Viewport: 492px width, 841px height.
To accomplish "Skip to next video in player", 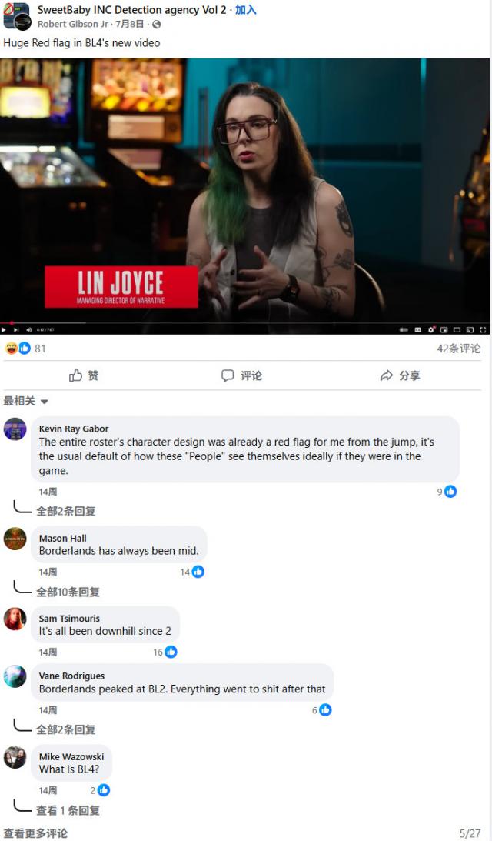I will tap(16, 330).
